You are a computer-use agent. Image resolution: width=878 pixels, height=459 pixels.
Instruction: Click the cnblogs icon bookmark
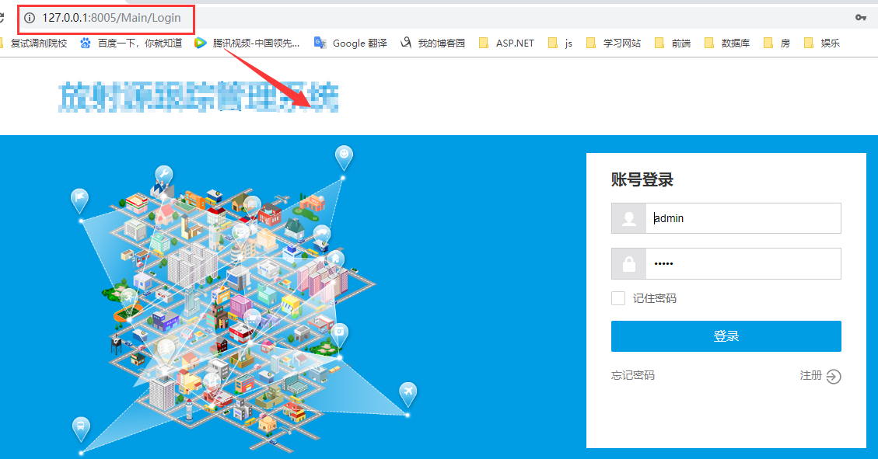(x=406, y=43)
